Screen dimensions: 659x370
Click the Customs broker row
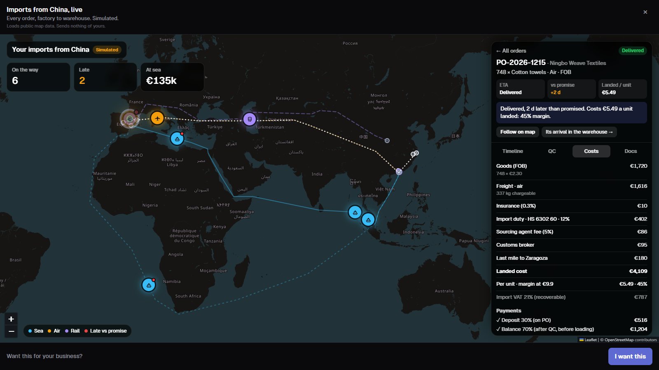pyautogui.click(x=572, y=245)
